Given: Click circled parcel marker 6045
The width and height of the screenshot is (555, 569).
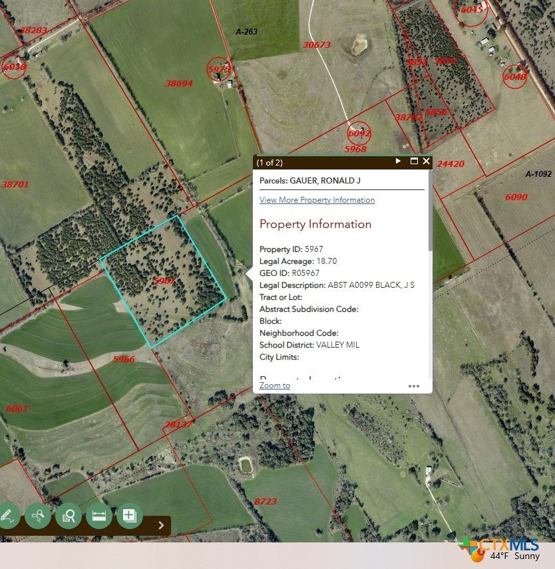Looking at the screenshot, I should 472,10.
